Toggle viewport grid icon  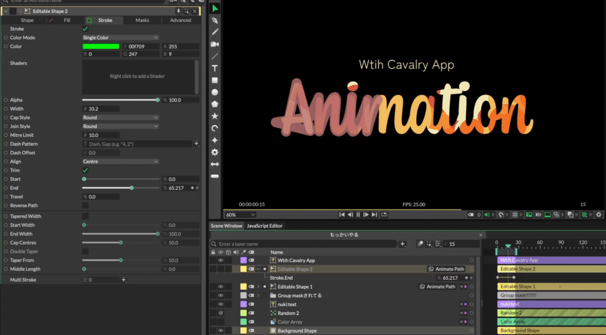tap(514, 215)
